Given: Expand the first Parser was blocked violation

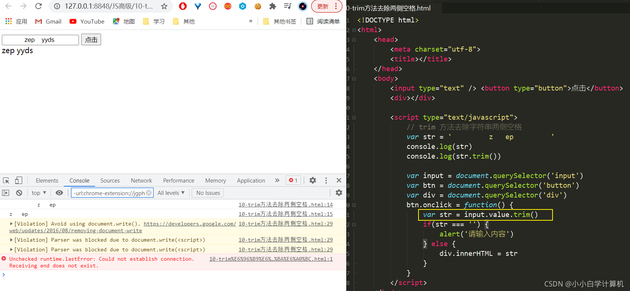Looking at the screenshot, I should (x=11, y=240).
